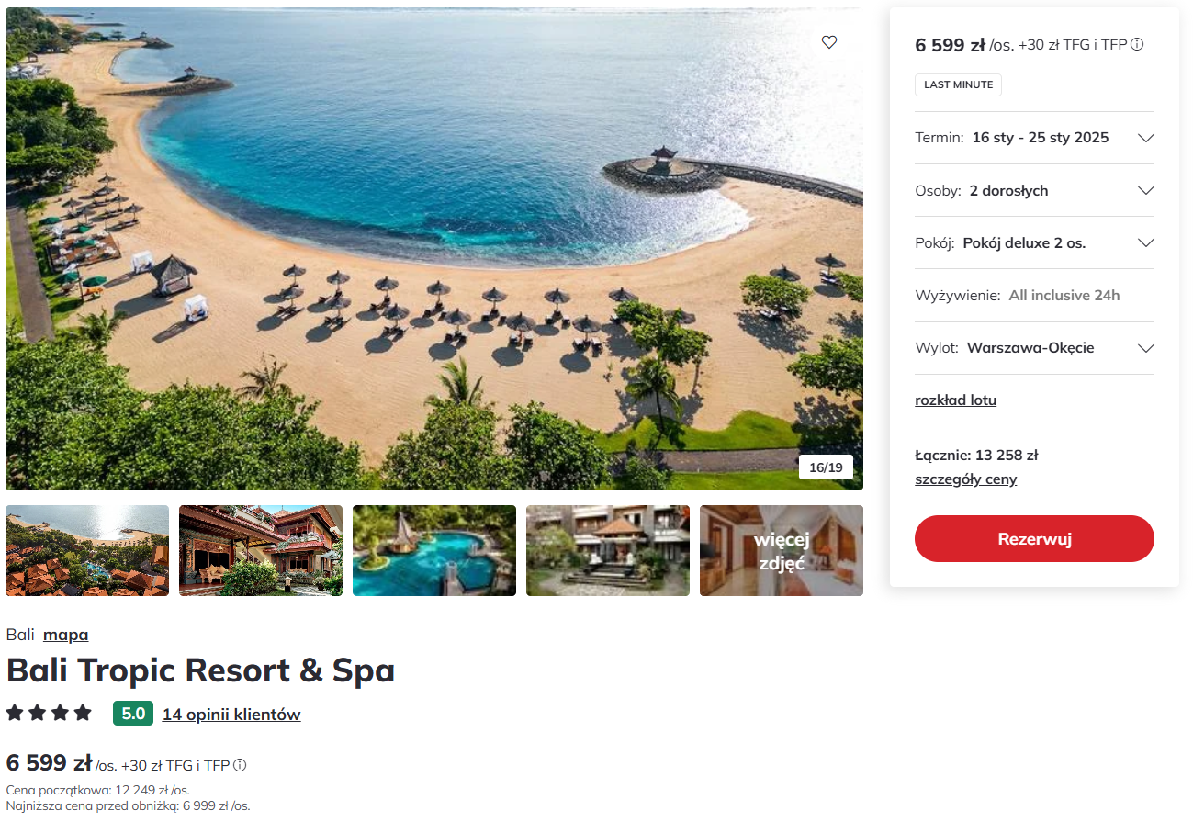Click the LAST MINUTE tag
The width and height of the screenshot is (1193, 822).
coord(958,84)
